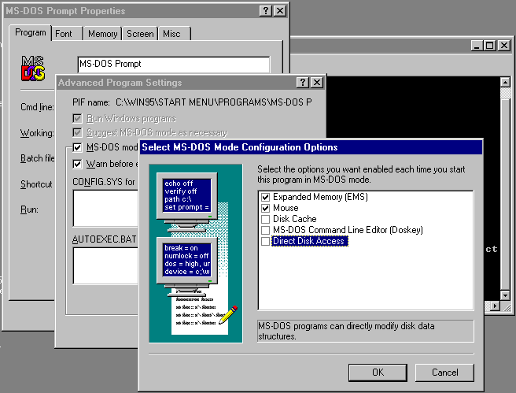Switch to the Font tab
The height and width of the screenshot is (393, 516).
click(x=64, y=34)
